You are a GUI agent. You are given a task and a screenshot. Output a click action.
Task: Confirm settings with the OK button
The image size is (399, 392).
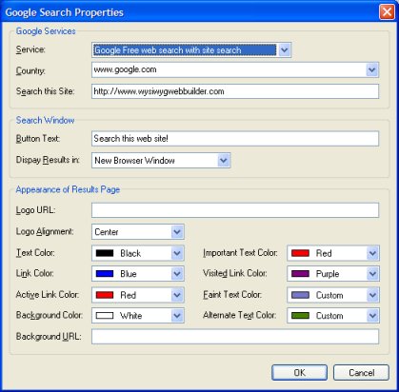pyautogui.click(x=299, y=372)
